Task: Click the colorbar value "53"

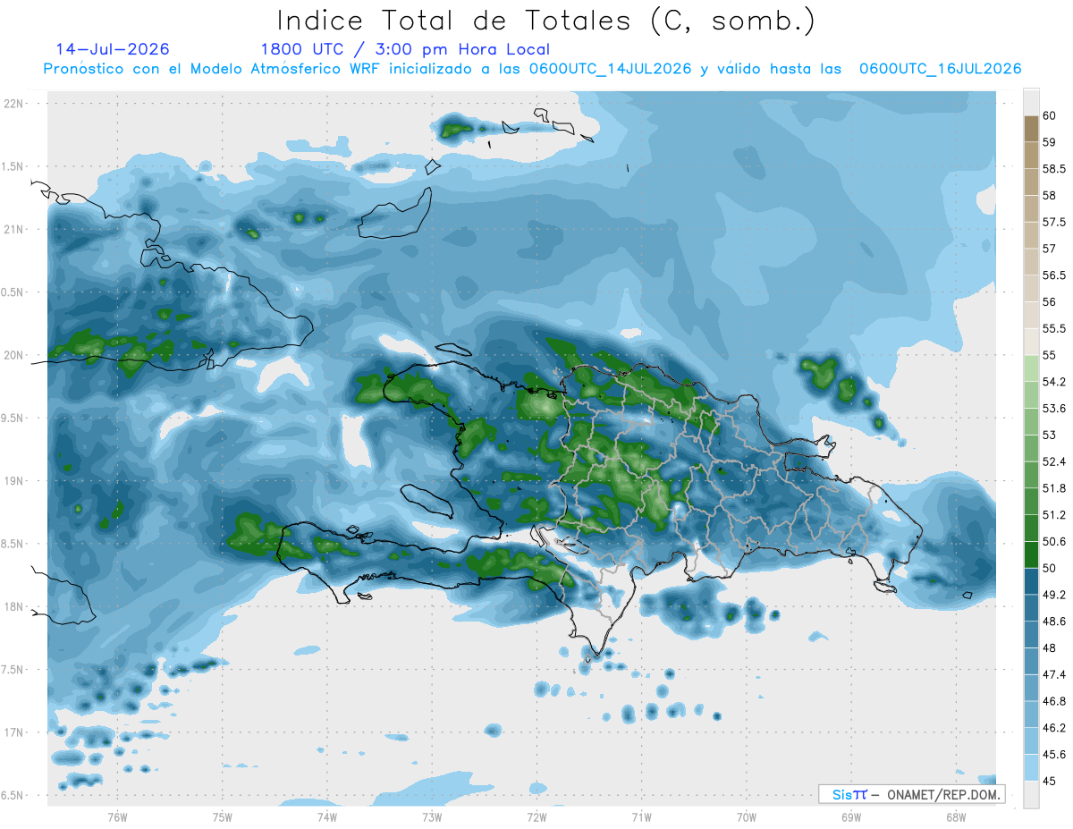Action: click(x=1051, y=436)
